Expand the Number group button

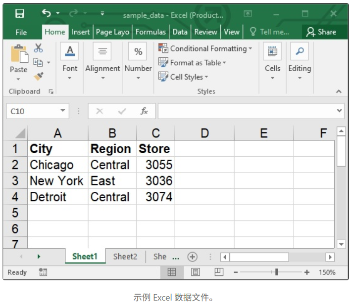pyautogui.click(x=138, y=61)
